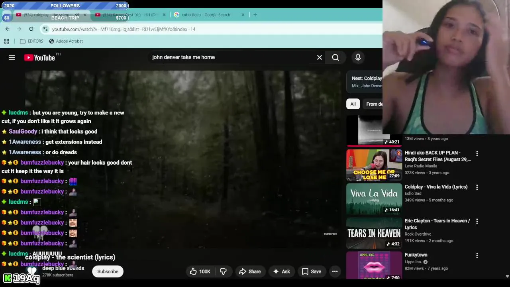The width and height of the screenshot is (510, 287).
Task: Open the Funkytown video thumbnail
Action: click(x=374, y=265)
